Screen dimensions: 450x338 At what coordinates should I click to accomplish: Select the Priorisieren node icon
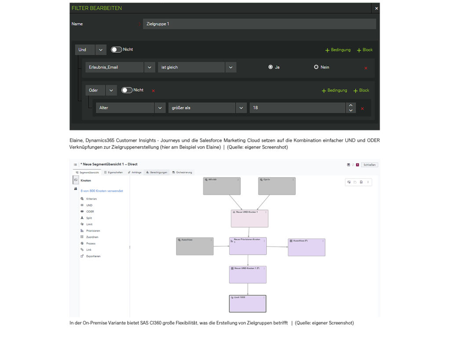(x=82, y=231)
